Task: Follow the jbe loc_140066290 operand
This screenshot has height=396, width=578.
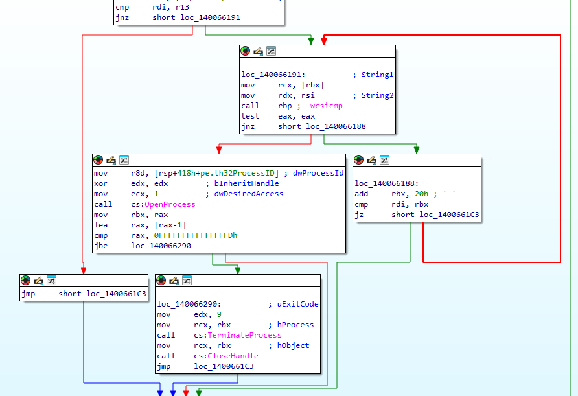Action: click(161, 246)
